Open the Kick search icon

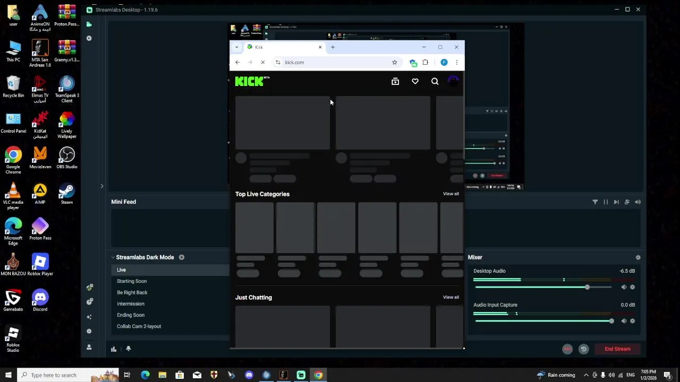[x=435, y=81]
